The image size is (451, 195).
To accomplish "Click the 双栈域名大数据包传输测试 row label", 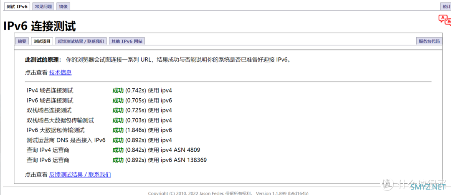I will [x=61, y=120].
